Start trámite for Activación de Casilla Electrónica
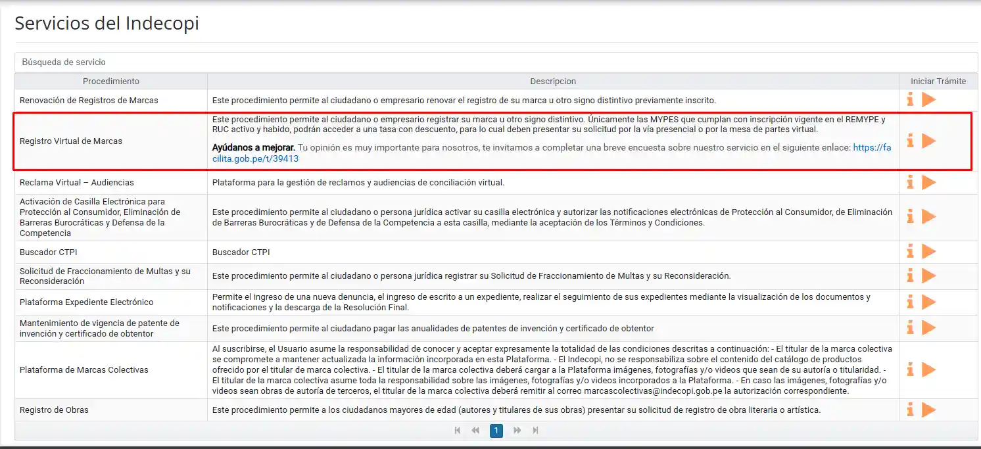 928,216
